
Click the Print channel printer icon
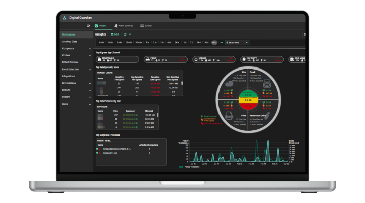148,59
